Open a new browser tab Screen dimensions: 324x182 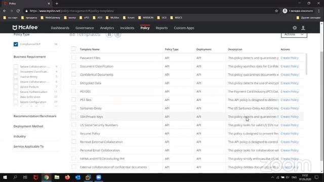[x=57, y=4]
